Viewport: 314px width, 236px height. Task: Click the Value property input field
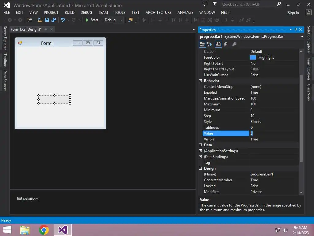274,133
